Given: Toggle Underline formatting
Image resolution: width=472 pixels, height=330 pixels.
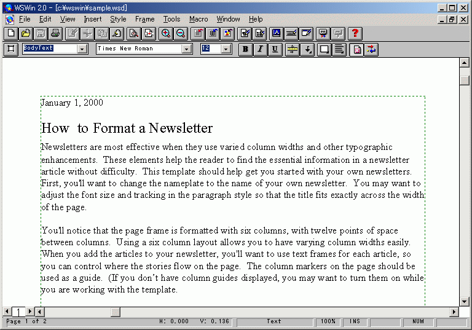Looking at the screenshot, I should coord(275,49).
